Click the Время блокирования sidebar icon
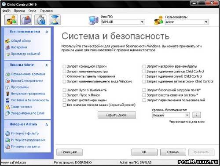 pyautogui.click(x=7, y=81)
